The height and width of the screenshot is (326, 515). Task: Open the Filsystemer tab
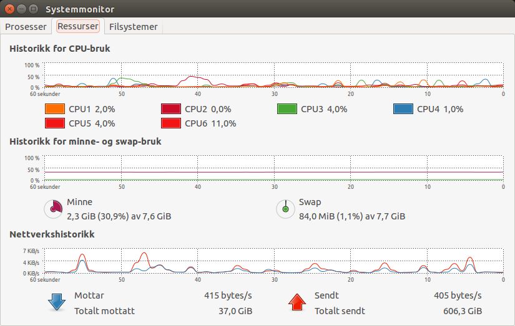tap(134, 27)
